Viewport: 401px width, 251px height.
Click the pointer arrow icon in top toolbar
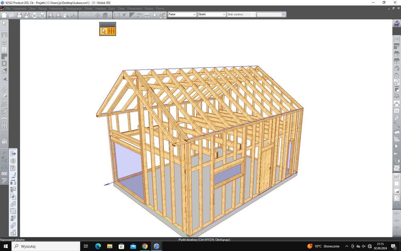tap(155, 15)
